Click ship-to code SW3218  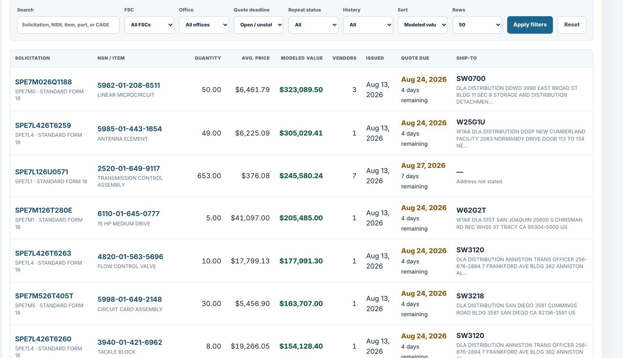pyautogui.click(x=470, y=296)
